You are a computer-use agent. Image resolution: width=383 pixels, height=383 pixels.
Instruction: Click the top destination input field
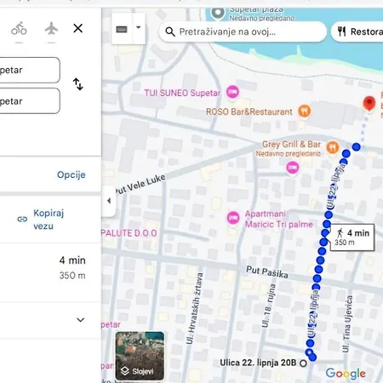click(30, 70)
